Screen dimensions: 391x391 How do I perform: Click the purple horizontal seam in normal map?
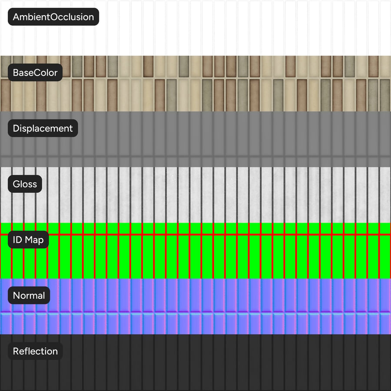coord(195,312)
